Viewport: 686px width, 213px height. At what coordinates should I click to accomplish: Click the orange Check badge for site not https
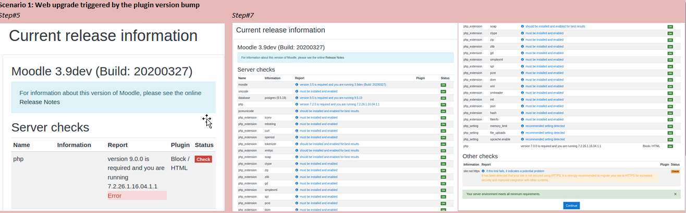[675, 171]
